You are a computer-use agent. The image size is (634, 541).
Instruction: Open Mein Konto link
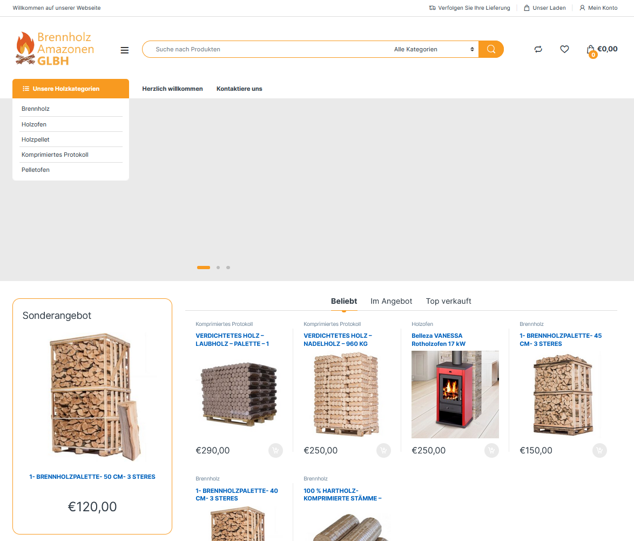point(598,8)
